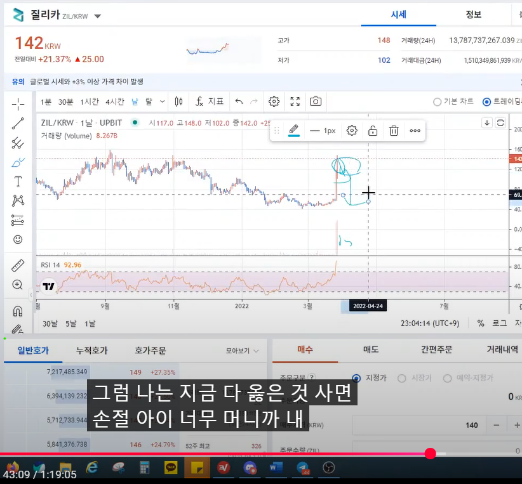
Task: Open the forecasting and measurement tools
Action: [x=18, y=220]
